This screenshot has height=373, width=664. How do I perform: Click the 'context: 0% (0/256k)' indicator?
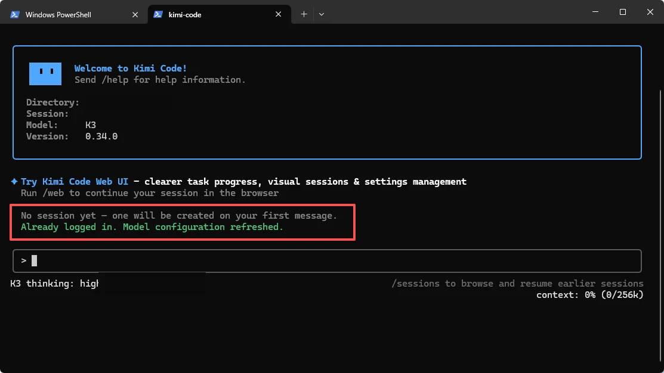click(590, 295)
